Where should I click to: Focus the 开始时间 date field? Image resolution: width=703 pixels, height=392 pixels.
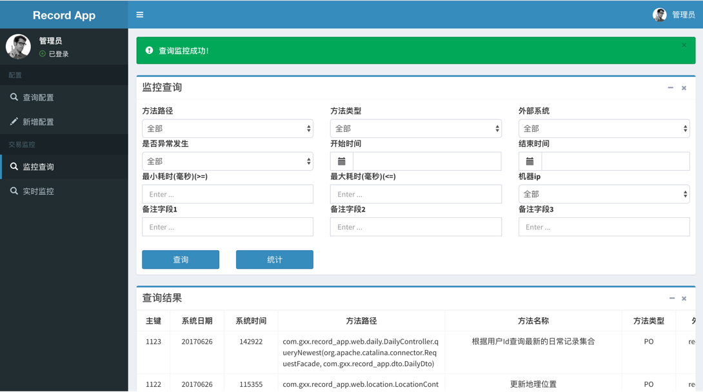click(427, 161)
